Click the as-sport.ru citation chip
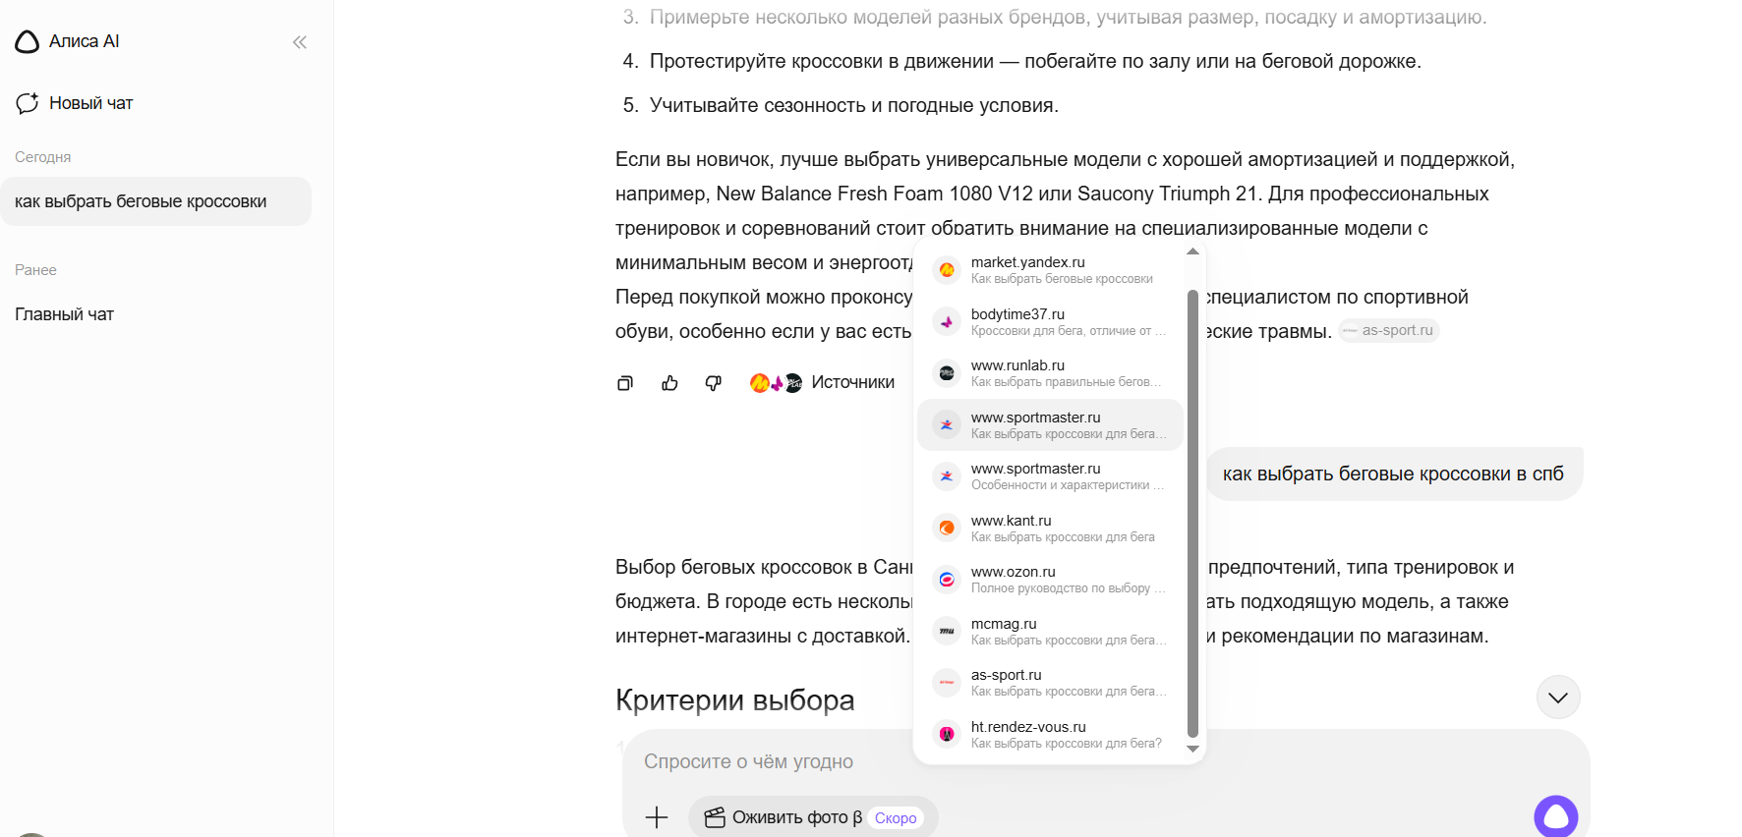Screen dimensions: 1742x837 [x=1389, y=331]
